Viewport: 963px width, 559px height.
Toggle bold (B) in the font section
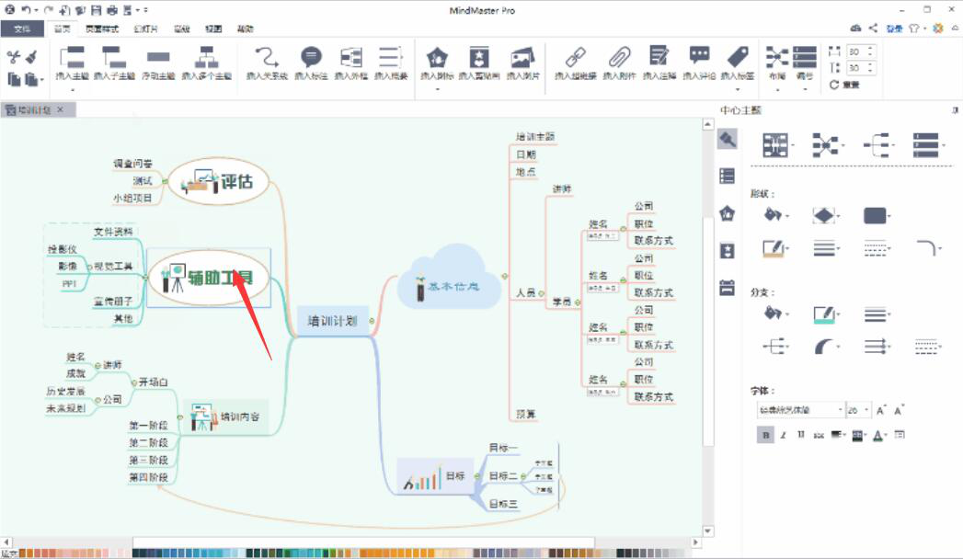(x=765, y=435)
